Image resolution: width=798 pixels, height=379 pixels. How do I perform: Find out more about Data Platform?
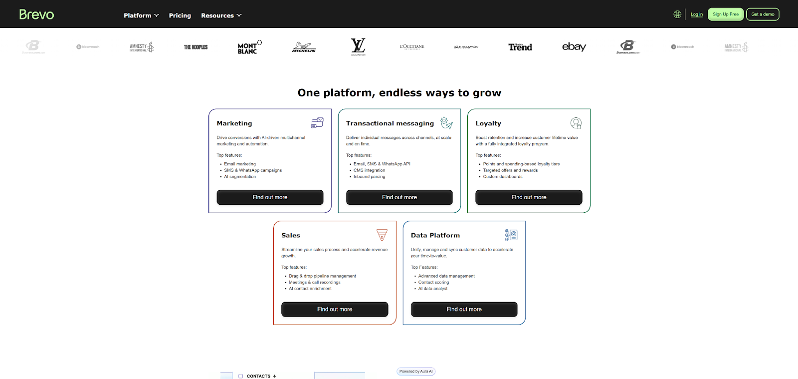click(464, 309)
